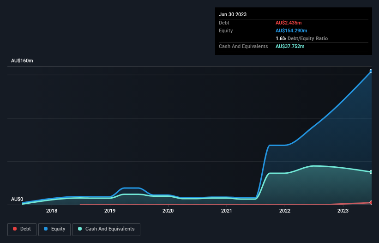The width and height of the screenshot is (379, 243).
Task: Click the Debt row label in tooltip
Action: click(x=224, y=23)
